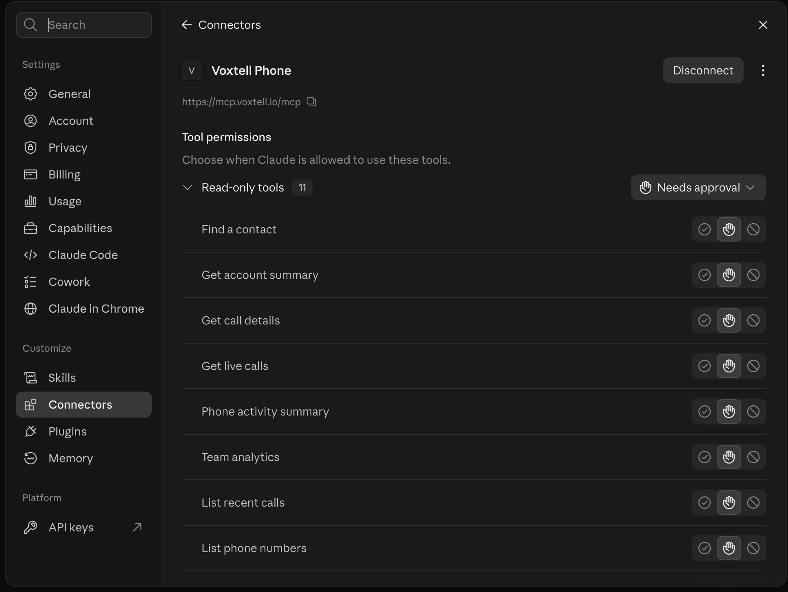Block the Team analytics tool
788x592 pixels.
click(x=753, y=457)
